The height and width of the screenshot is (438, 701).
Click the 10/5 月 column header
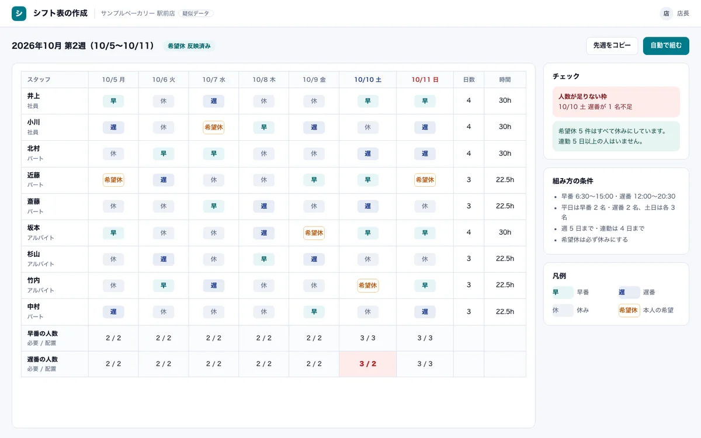pos(113,79)
